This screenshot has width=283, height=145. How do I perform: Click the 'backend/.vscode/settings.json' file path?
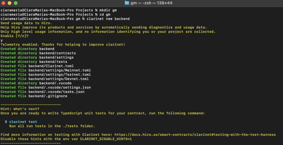(x=59, y=87)
